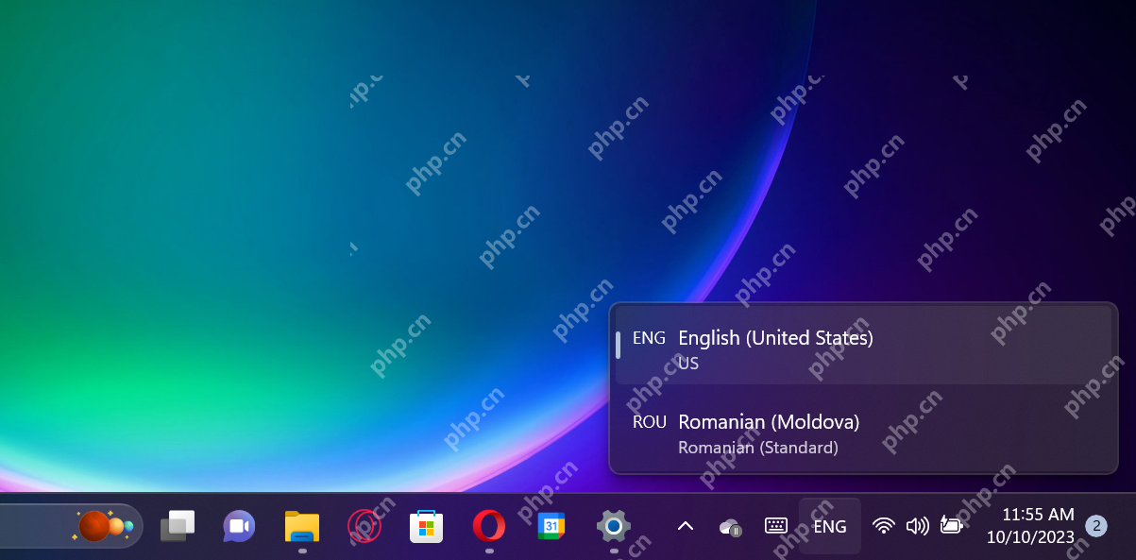Screen dimensions: 1136x560
Task: Open the Google Calendar taskbar icon
Action: 551,526
